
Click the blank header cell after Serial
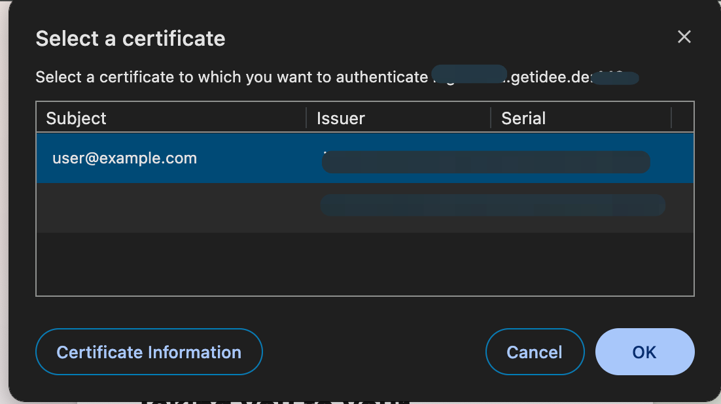pos(682,118)
